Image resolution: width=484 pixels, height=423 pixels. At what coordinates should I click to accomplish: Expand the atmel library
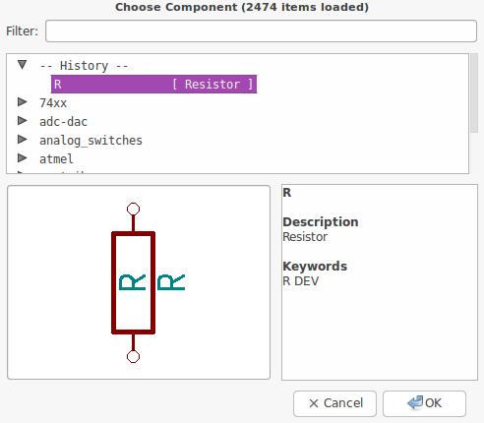(x=22, y=158)
